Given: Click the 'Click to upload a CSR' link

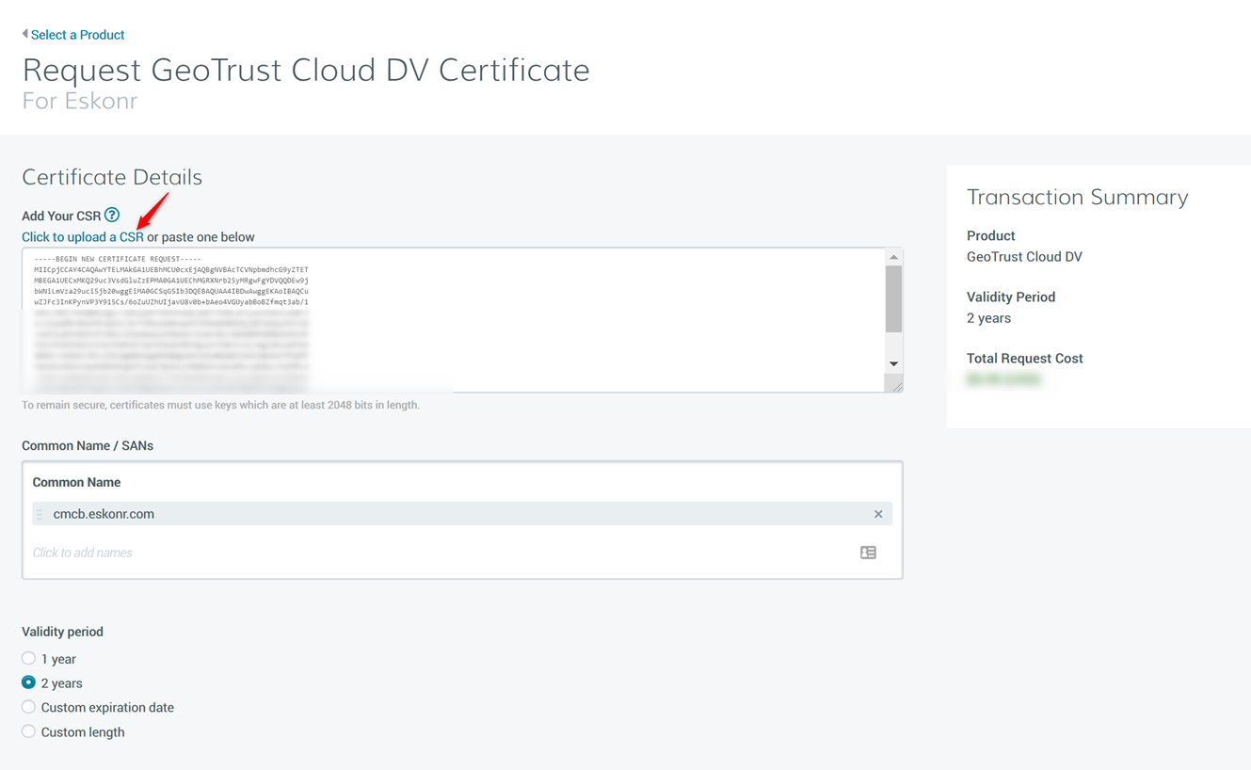Looking at the screenshot, I should [83, 237].
